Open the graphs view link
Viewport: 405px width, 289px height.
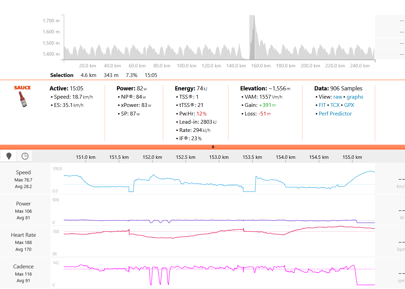click(355, 97)
